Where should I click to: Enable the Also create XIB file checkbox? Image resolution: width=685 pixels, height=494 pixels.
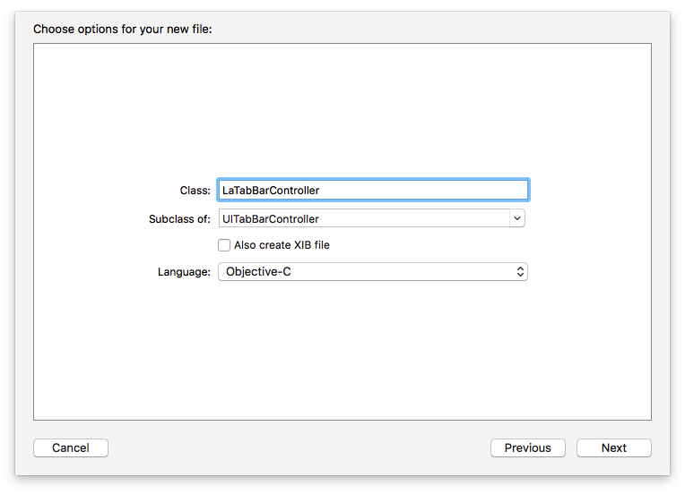[224, 245]
